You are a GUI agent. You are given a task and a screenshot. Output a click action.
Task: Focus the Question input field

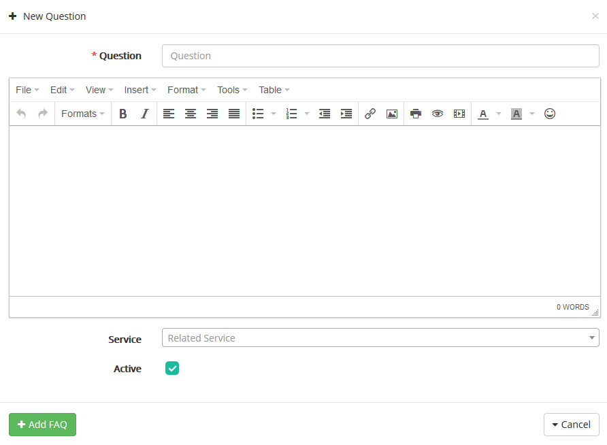(x=380, y=56)
